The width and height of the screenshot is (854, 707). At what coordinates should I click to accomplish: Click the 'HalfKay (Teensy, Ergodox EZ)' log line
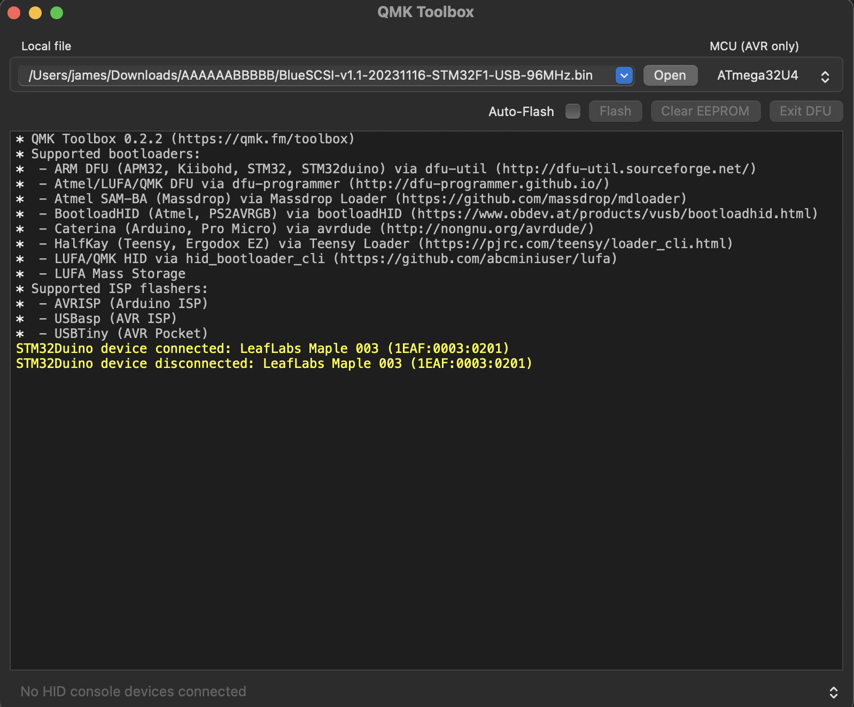375,244
